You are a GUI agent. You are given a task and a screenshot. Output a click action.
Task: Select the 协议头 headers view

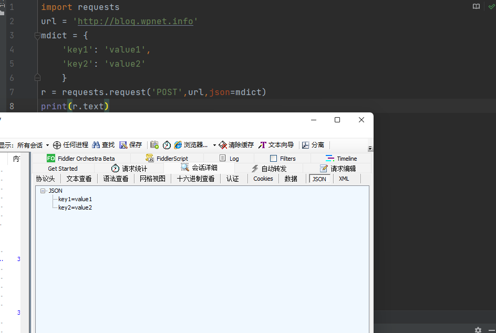coord(46,179)
